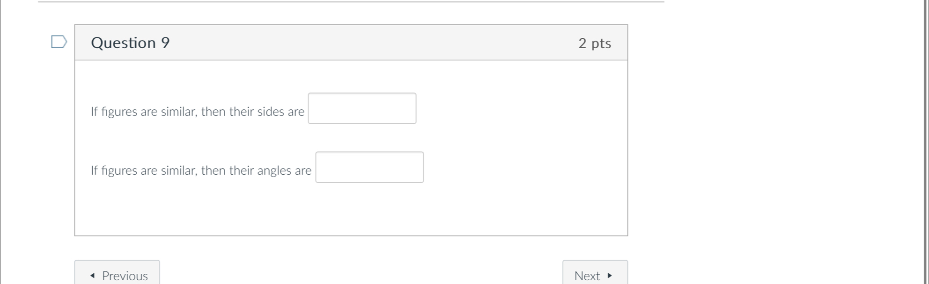
Task: Focus the answer box after 'angles are'
Action: pos(369,167)
